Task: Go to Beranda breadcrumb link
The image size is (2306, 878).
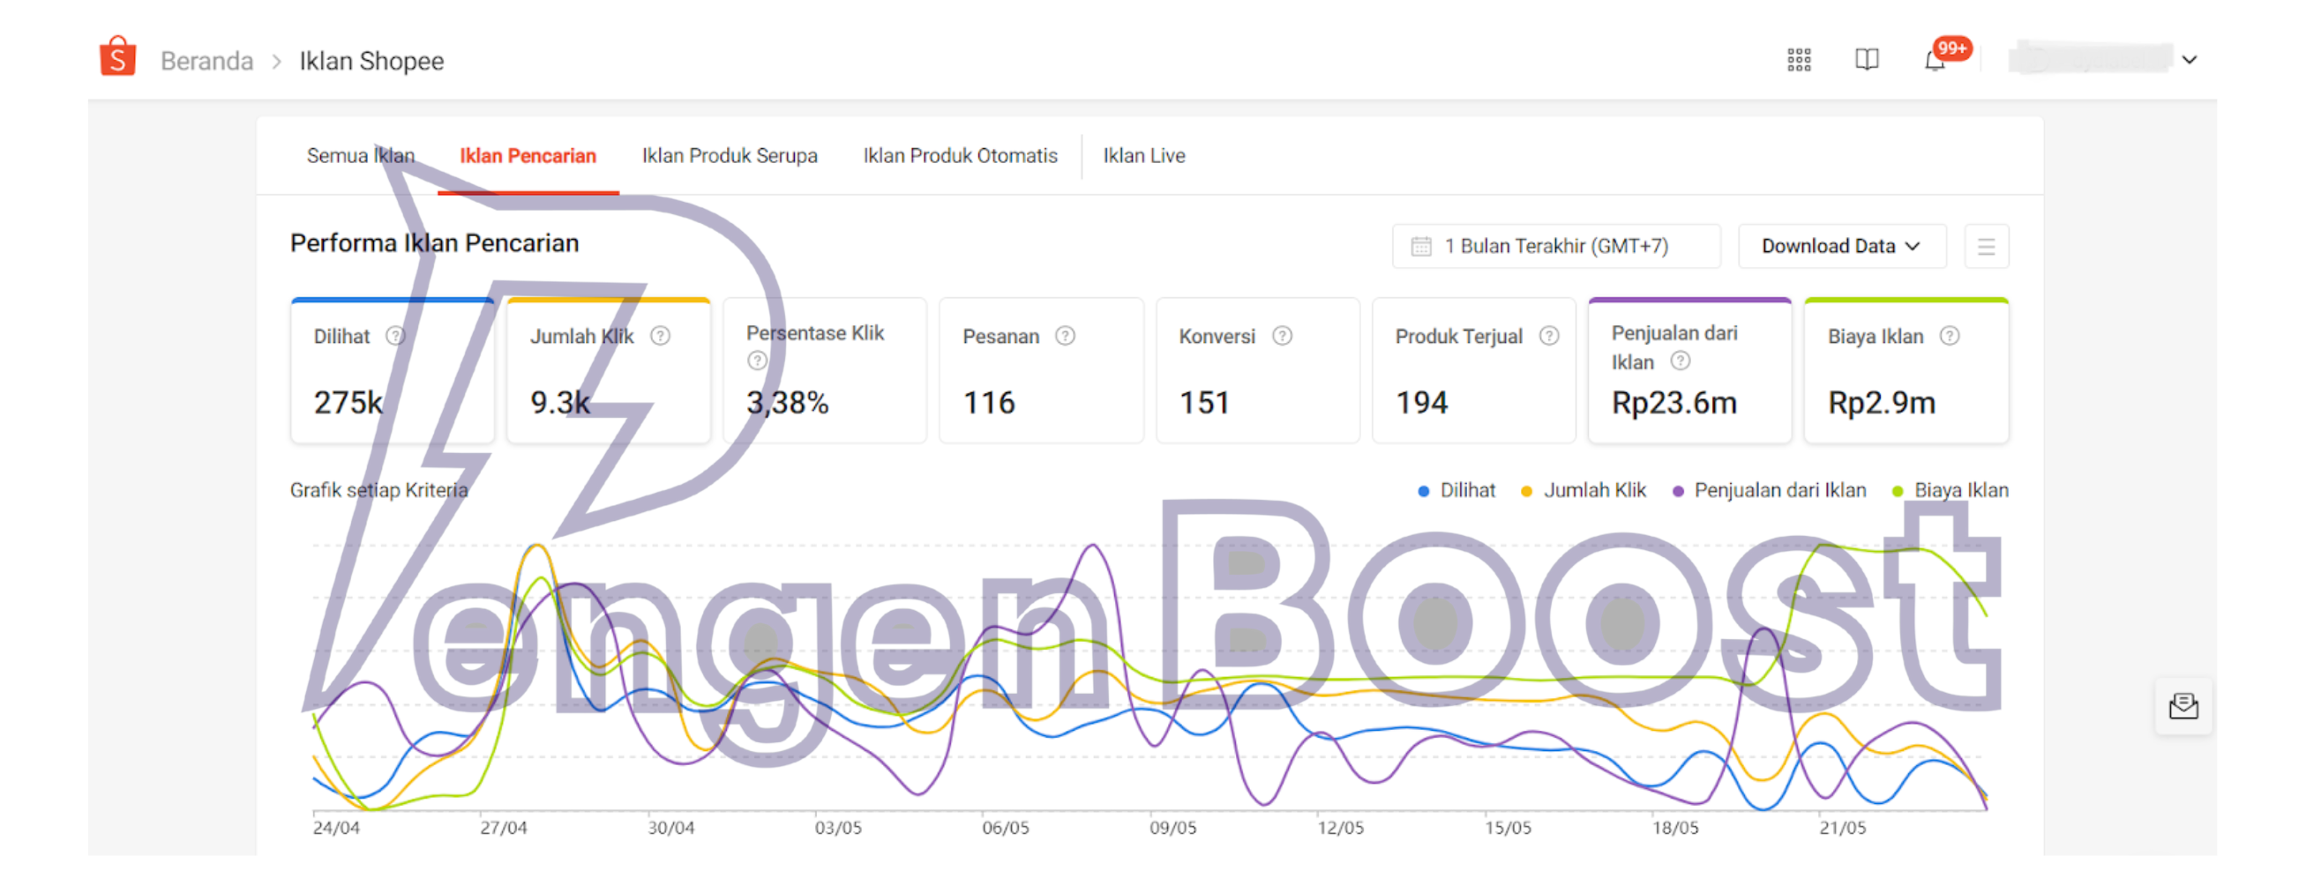Action: (206, 61)
